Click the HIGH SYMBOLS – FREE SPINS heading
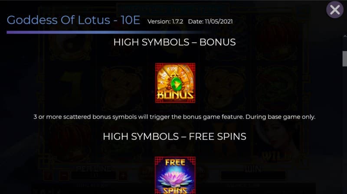Viewport: 347px width, 194px height. coord(174,136)
